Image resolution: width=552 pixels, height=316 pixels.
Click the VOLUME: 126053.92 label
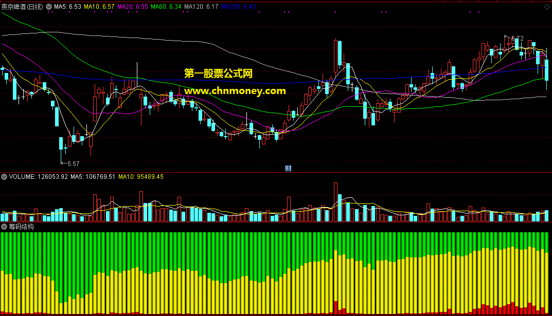click(39, 177)
